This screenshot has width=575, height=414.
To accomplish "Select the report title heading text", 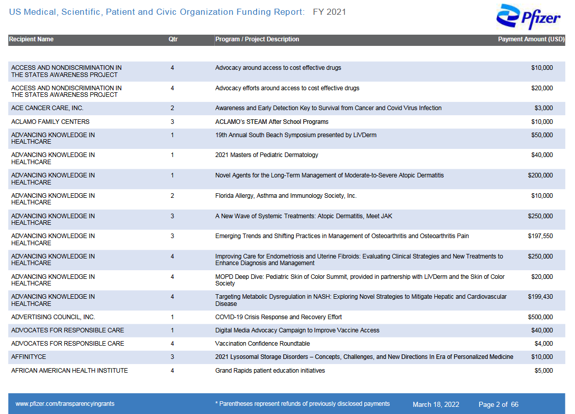I will click(157, 12).
